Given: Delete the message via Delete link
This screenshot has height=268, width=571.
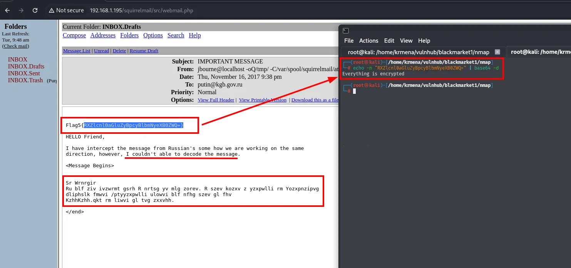Looking at the screenshot, I should [119, 51].
